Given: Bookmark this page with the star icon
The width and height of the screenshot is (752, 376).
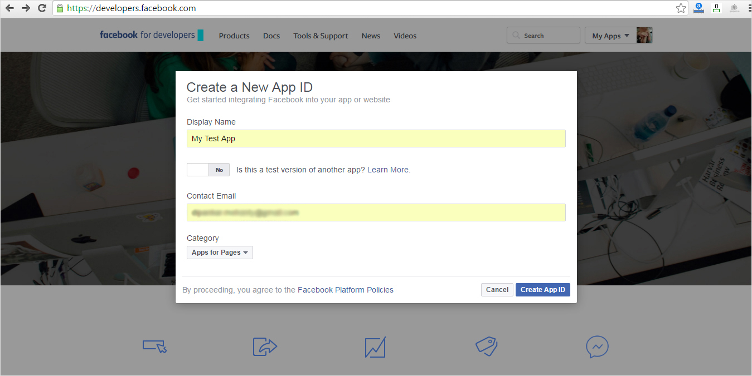Looking at the screenshot, I should tap(681, 8).
